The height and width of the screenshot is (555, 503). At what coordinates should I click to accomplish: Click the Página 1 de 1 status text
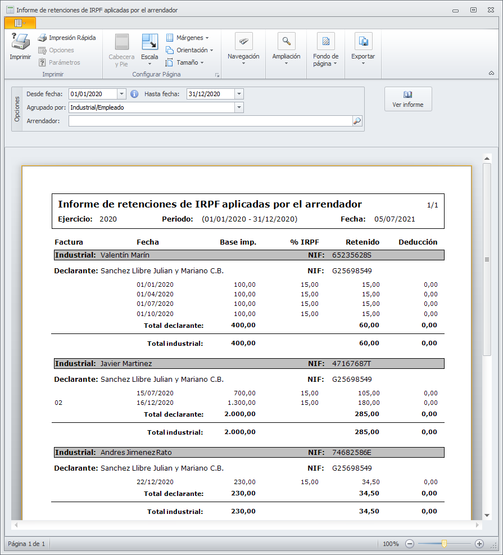(x=26, y=544)
